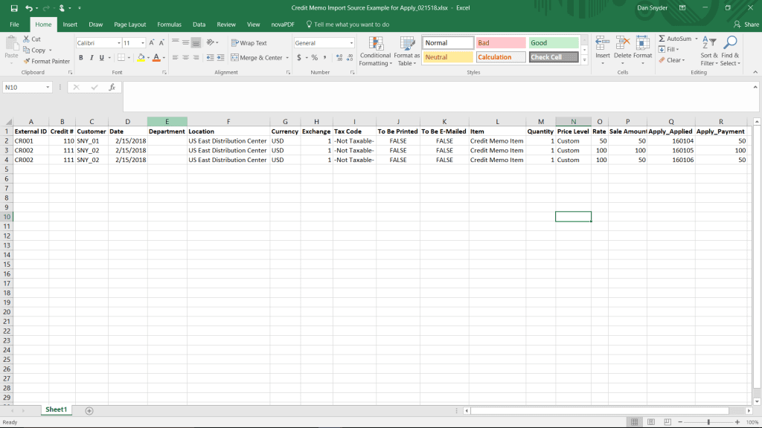
Task: Click the Insert Function fx icon
Action: pos(112,87)
